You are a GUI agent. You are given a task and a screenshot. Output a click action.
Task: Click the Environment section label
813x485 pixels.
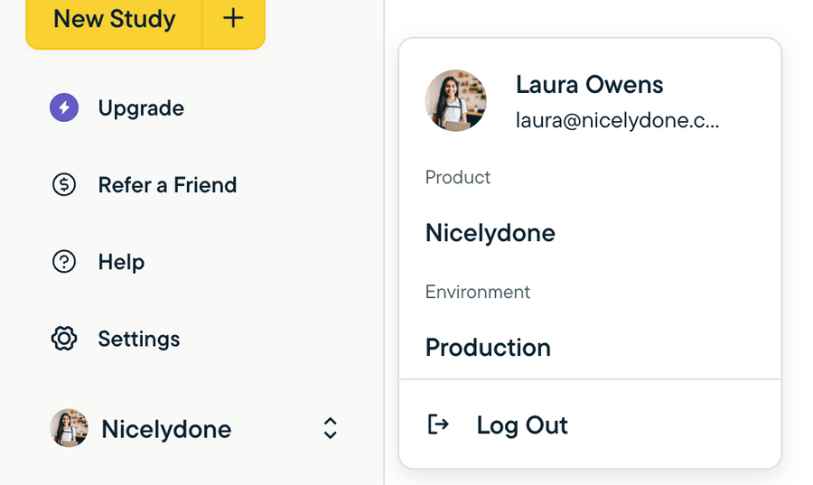pyautogui.click(x=478, y=292)
